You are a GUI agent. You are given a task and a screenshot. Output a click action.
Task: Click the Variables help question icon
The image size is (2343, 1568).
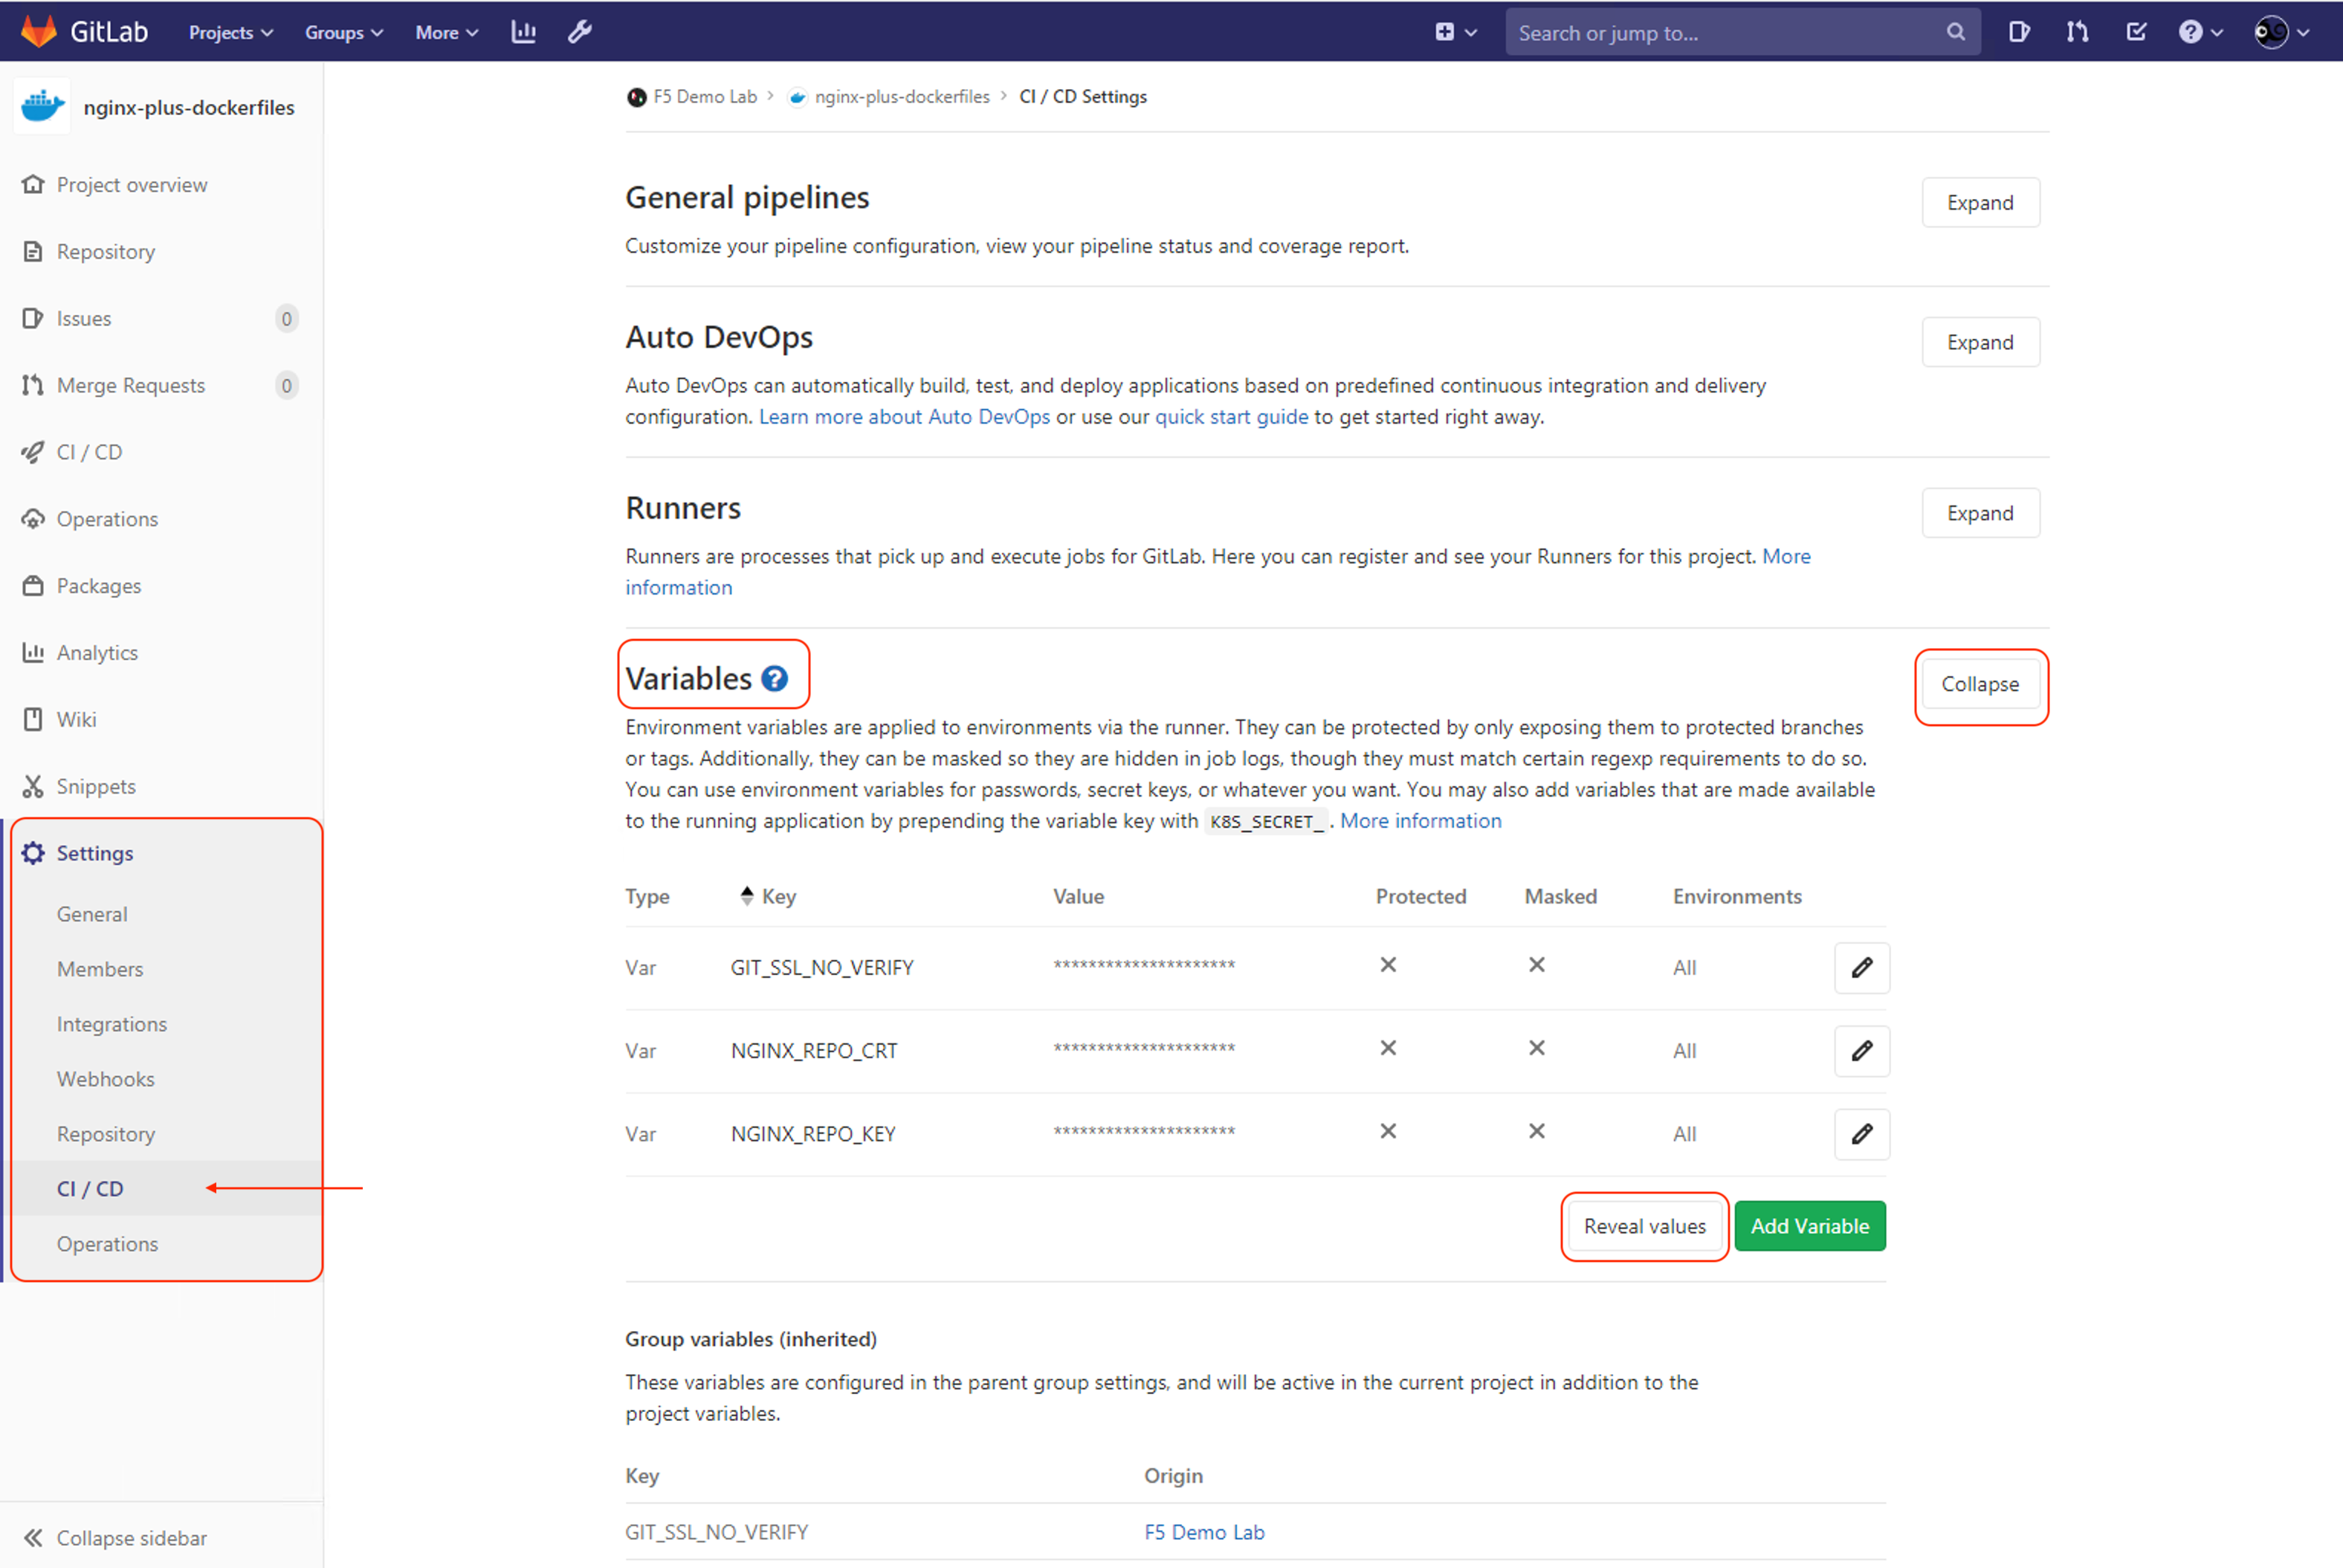774,679
